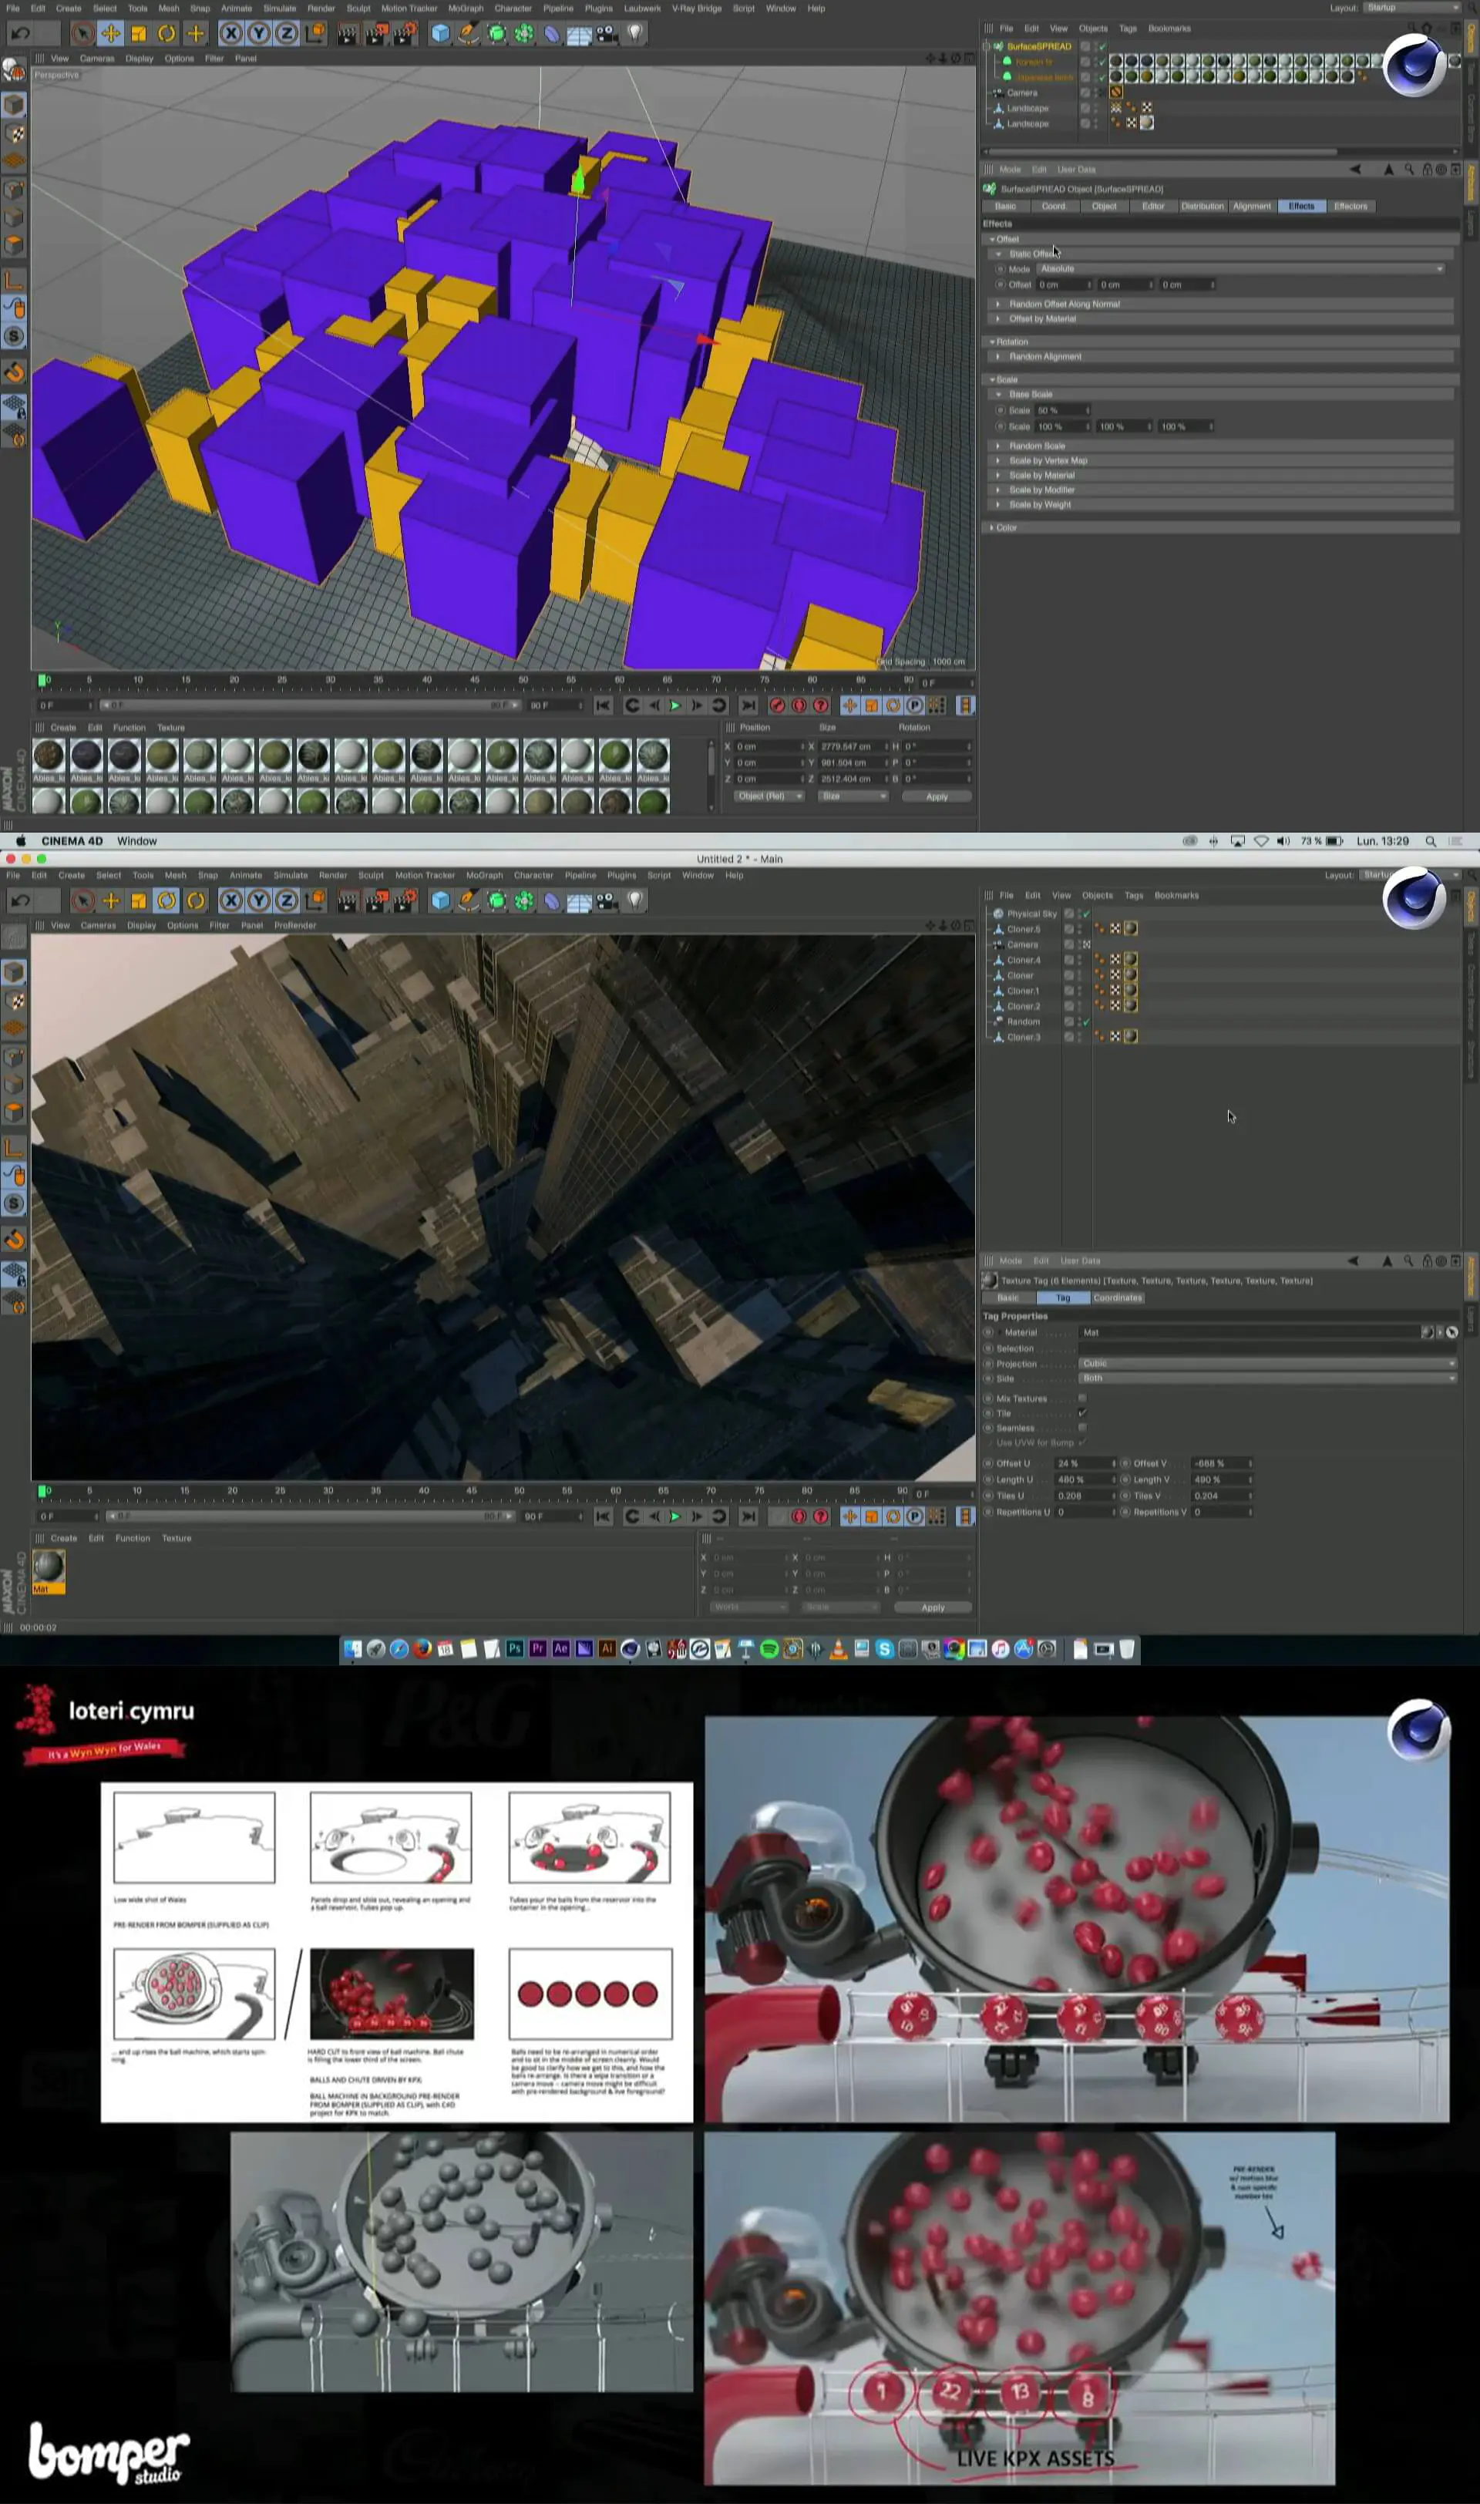Select Scale tool in top window toolbar
1480x2504 pixels.
139,34
